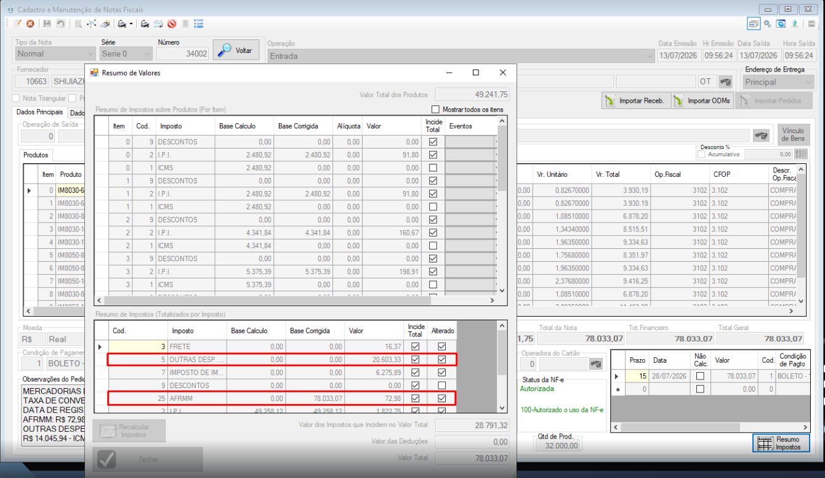
Task: Expand the Endereço de Entrega Principal dropdown
Action: [778, 82]
